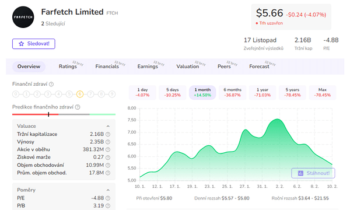The height and width of the screenshot is (210, 350).
Task: Open info icon for Tržní kapitalizace
Action: click(108, 134)
